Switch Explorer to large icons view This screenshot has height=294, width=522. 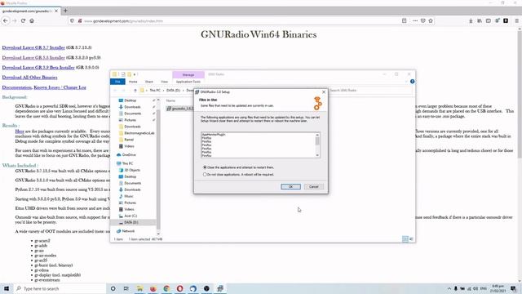pos(411,239)
